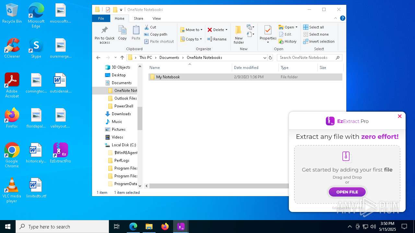Open Explorer Help icon
The width and height of the screenshot is (415, 233).
(342, 18)
